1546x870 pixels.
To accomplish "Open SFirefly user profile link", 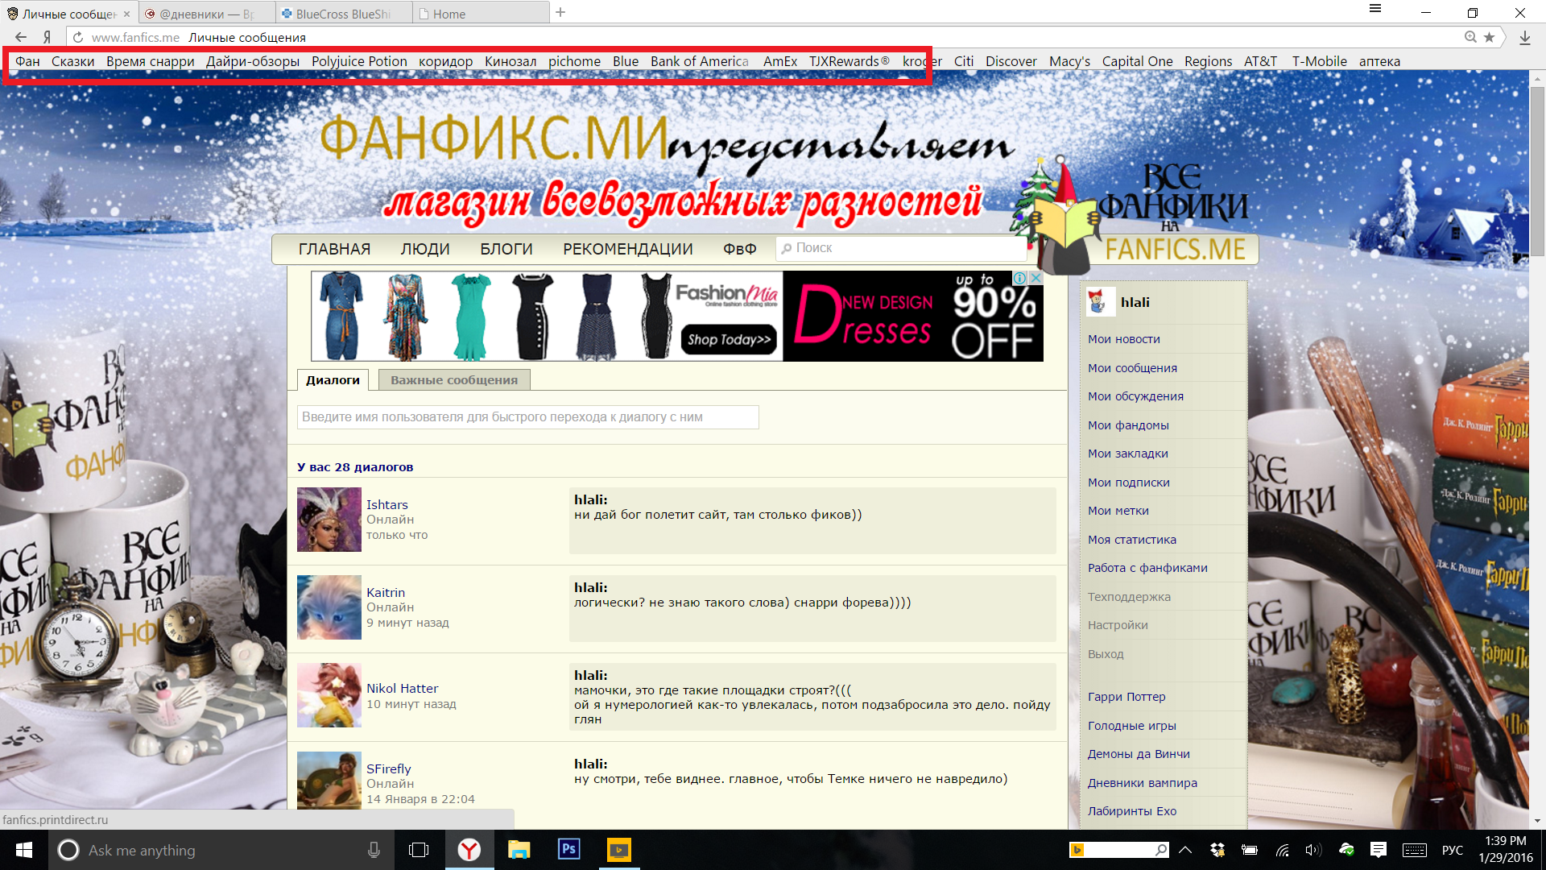I will click(389, 768).
